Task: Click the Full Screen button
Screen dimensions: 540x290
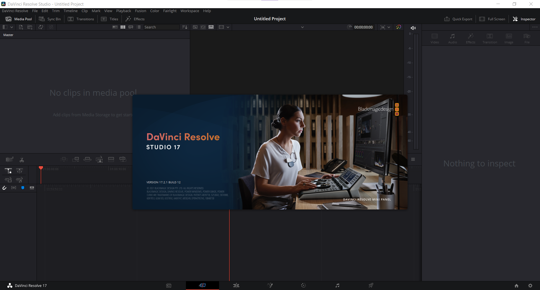Action: (492, 19)
